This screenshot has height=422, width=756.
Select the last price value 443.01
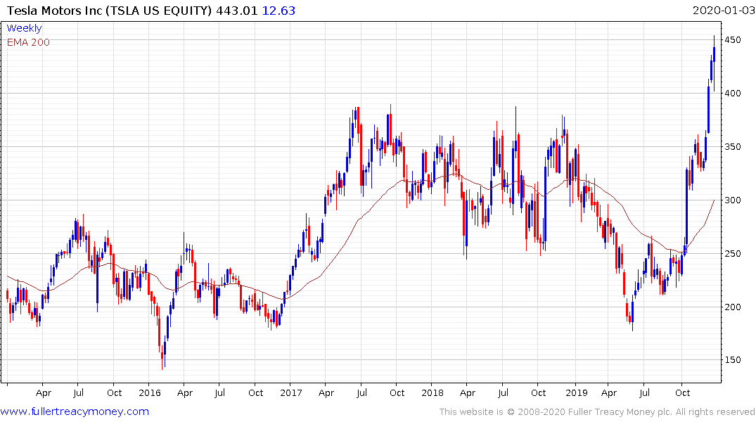[237, 11]
